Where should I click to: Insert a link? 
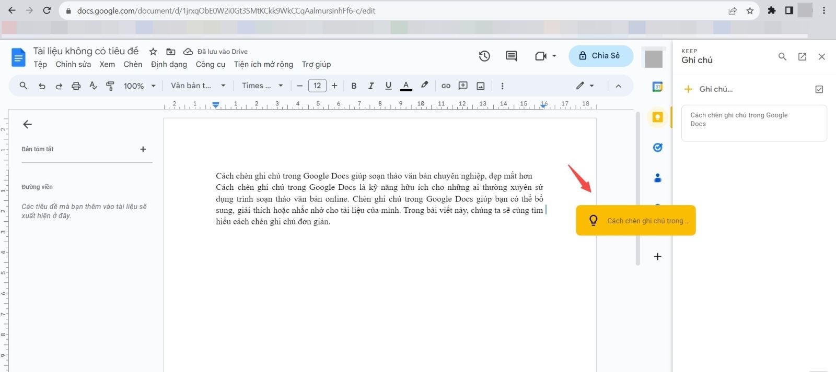[x=446, y=86]
